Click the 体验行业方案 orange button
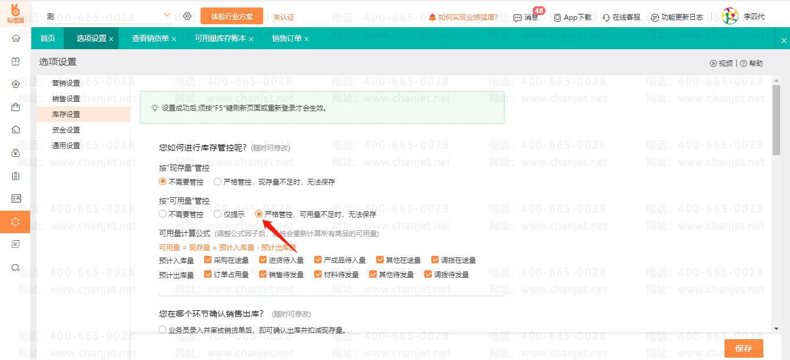The width and height of the screenshot is (790, 360). [231, 16]
